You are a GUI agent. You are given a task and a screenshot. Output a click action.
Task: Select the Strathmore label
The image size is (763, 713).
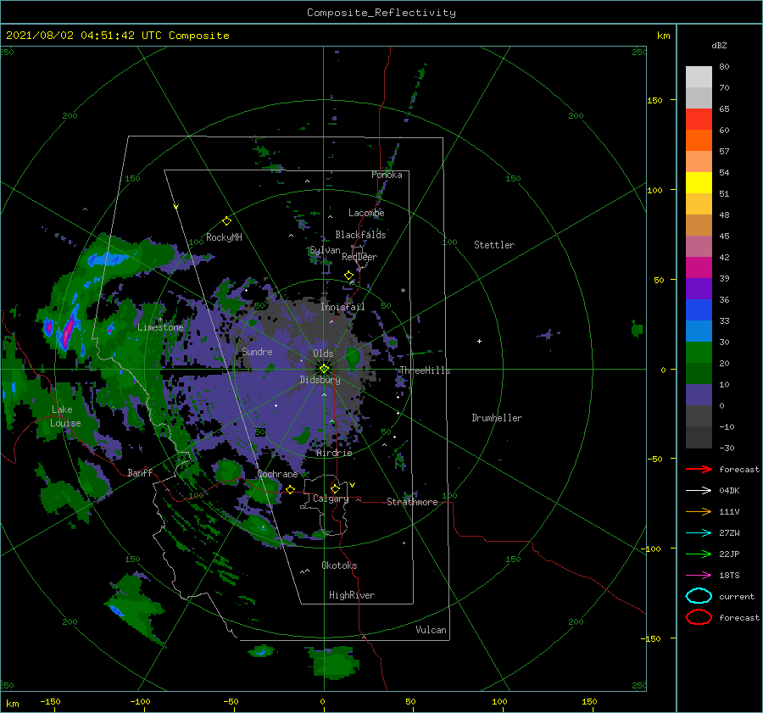click(x=412, y=502)
